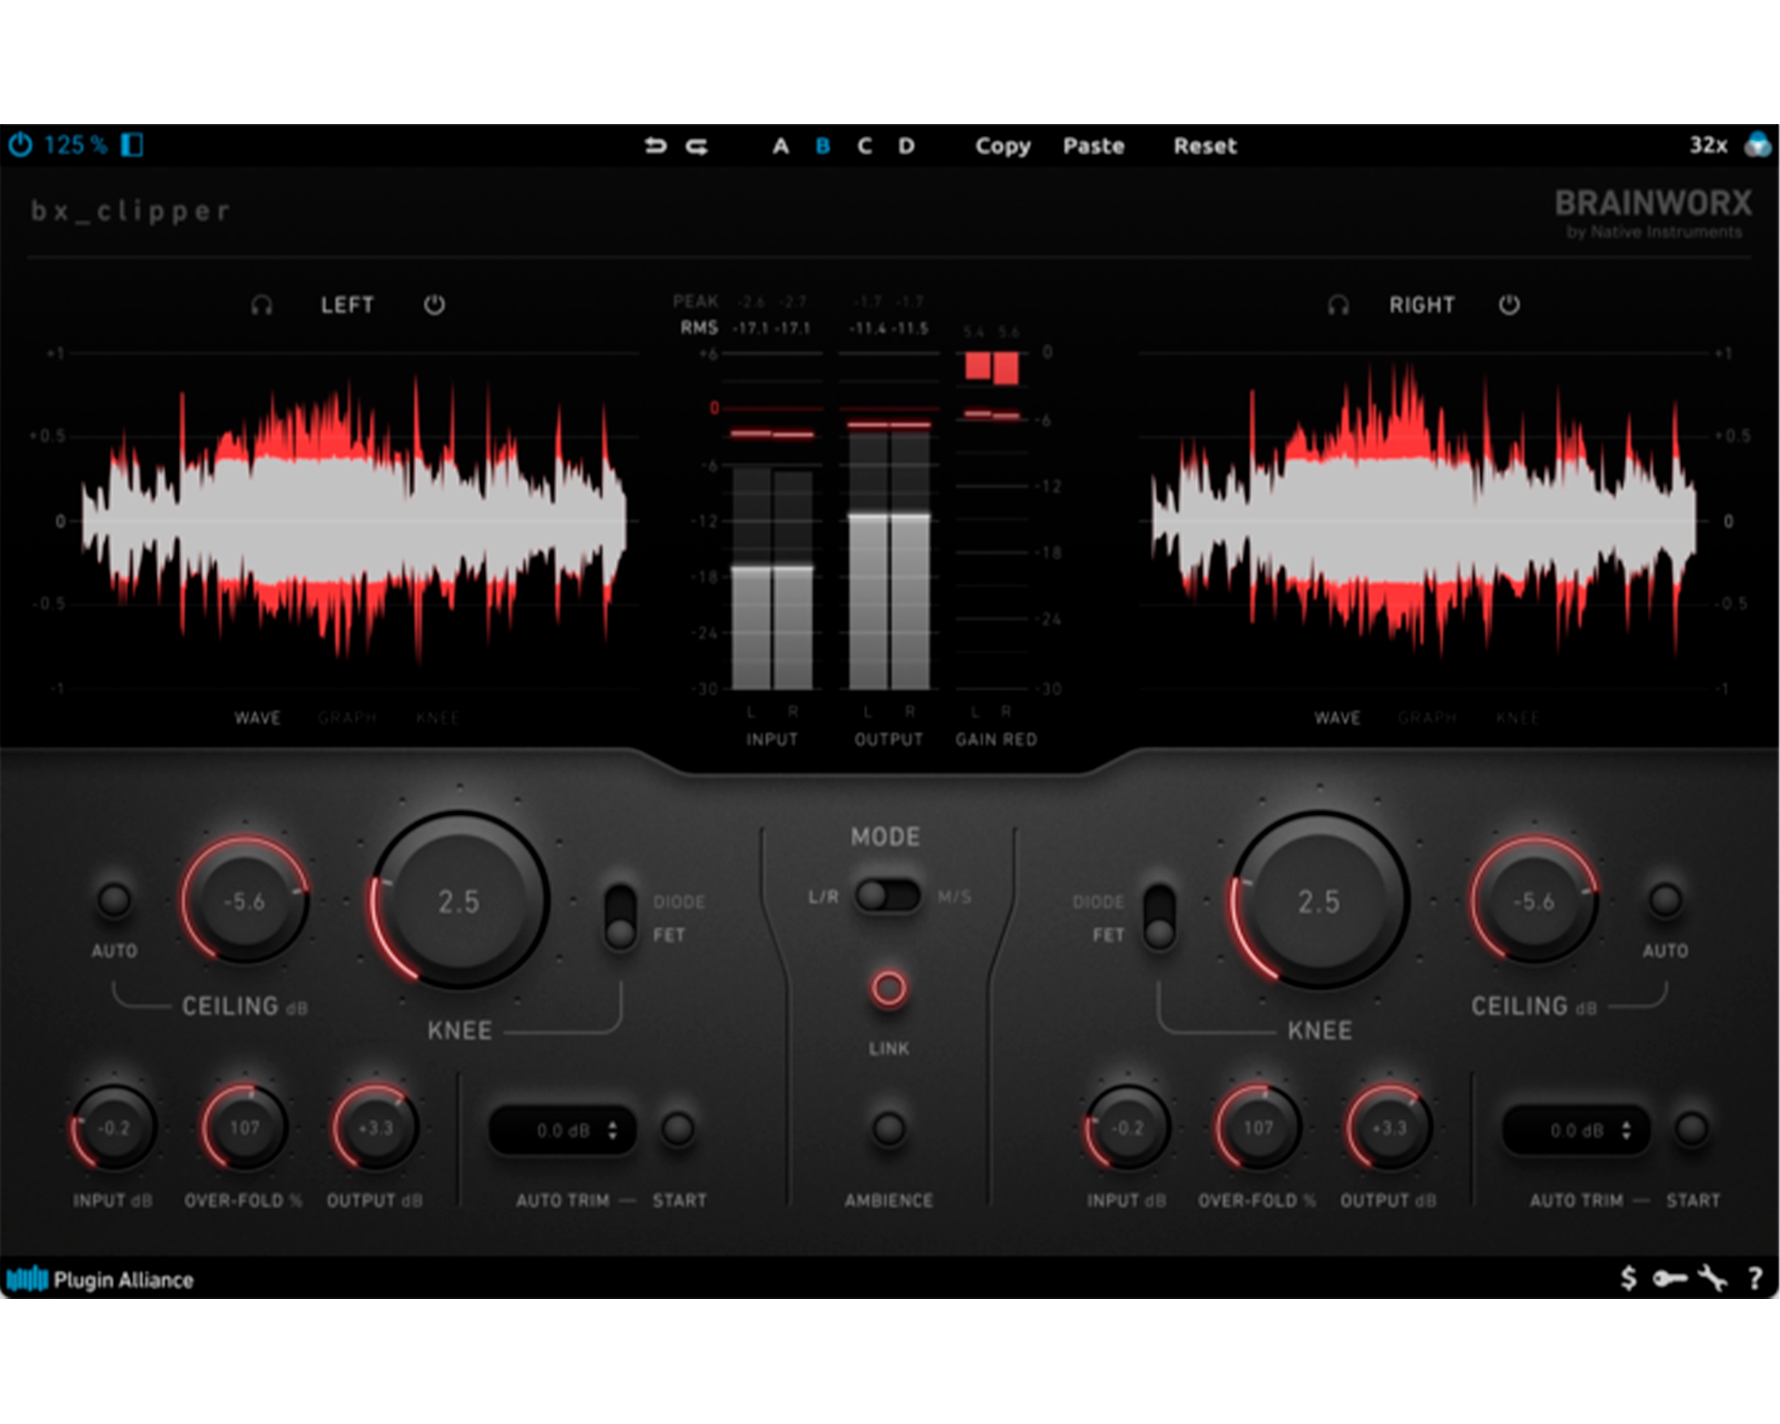Click right CEILING dB knob
The height and width of the screenshot is (1424, 1780).
click(x=1534, y=900)
